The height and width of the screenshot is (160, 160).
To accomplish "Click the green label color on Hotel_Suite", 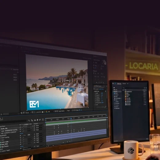I will (x=0, y=142).
